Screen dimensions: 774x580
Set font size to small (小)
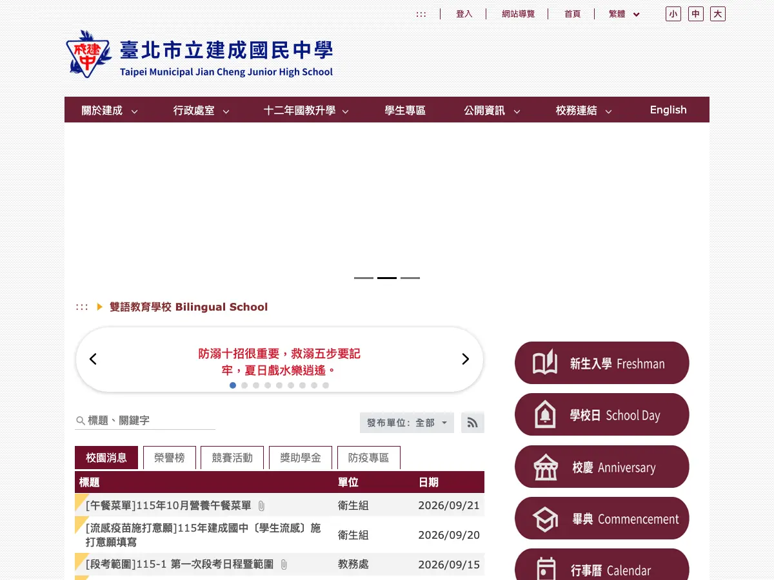[673, 14]
